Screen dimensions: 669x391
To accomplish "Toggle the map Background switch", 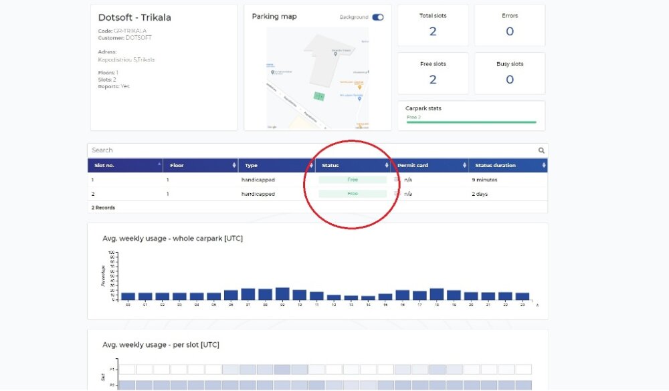I will [378, 17].
